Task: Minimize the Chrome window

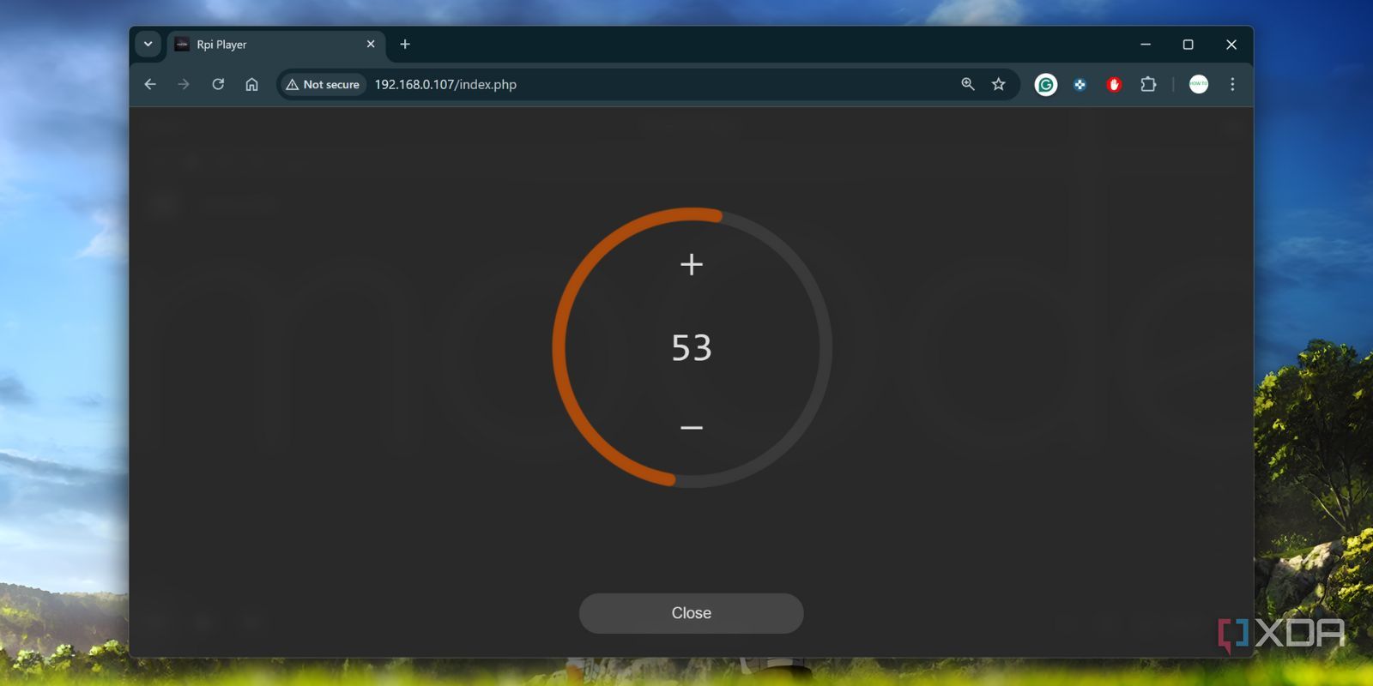Action: 1146,45
